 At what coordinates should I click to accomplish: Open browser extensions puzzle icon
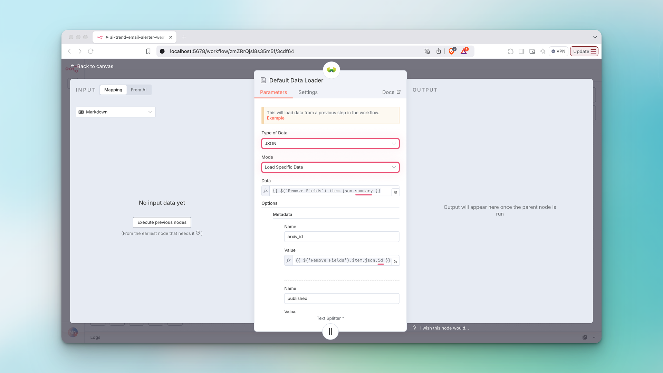pyautogui.click(x=511, y=51)
